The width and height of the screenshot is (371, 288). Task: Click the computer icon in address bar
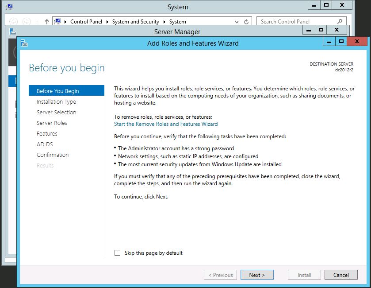(57, 21)
